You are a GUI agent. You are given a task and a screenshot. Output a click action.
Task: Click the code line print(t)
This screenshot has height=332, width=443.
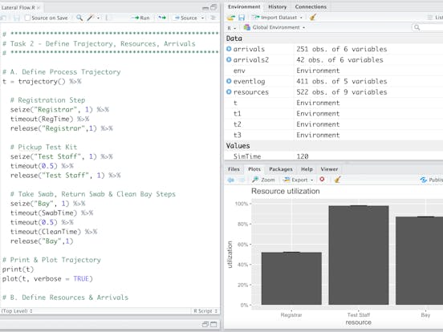(18, 269)
